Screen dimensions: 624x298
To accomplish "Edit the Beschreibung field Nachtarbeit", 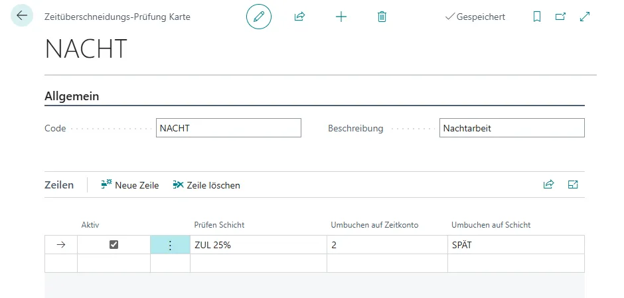I will tap(512, 128).
